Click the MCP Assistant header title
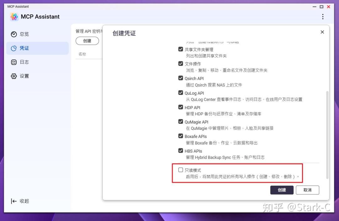The image size is (339, 221). [40, 17]
